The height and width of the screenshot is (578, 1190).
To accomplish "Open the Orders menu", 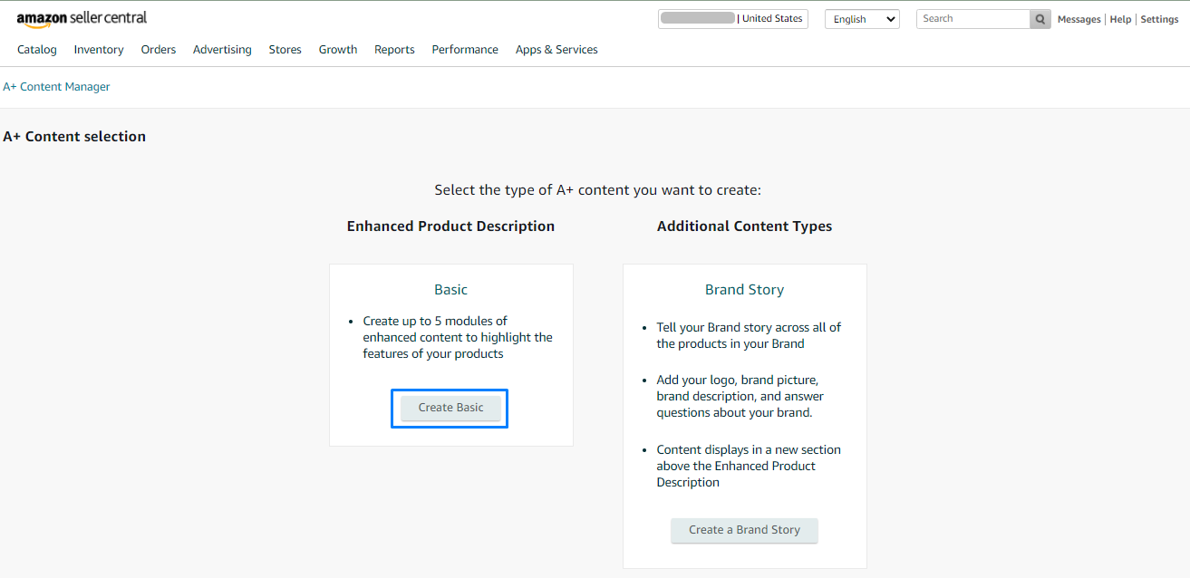I will (159, 50).
